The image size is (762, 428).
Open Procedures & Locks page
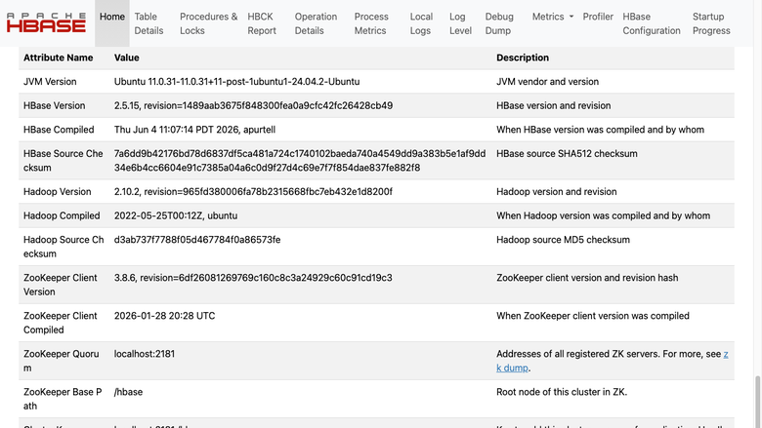pos(208,23)
